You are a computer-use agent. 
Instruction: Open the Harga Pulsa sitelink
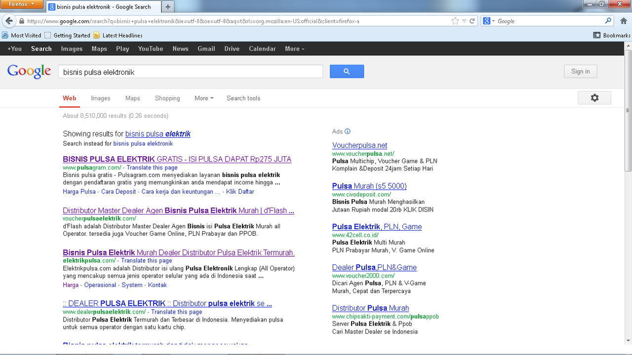coord(79,191)
